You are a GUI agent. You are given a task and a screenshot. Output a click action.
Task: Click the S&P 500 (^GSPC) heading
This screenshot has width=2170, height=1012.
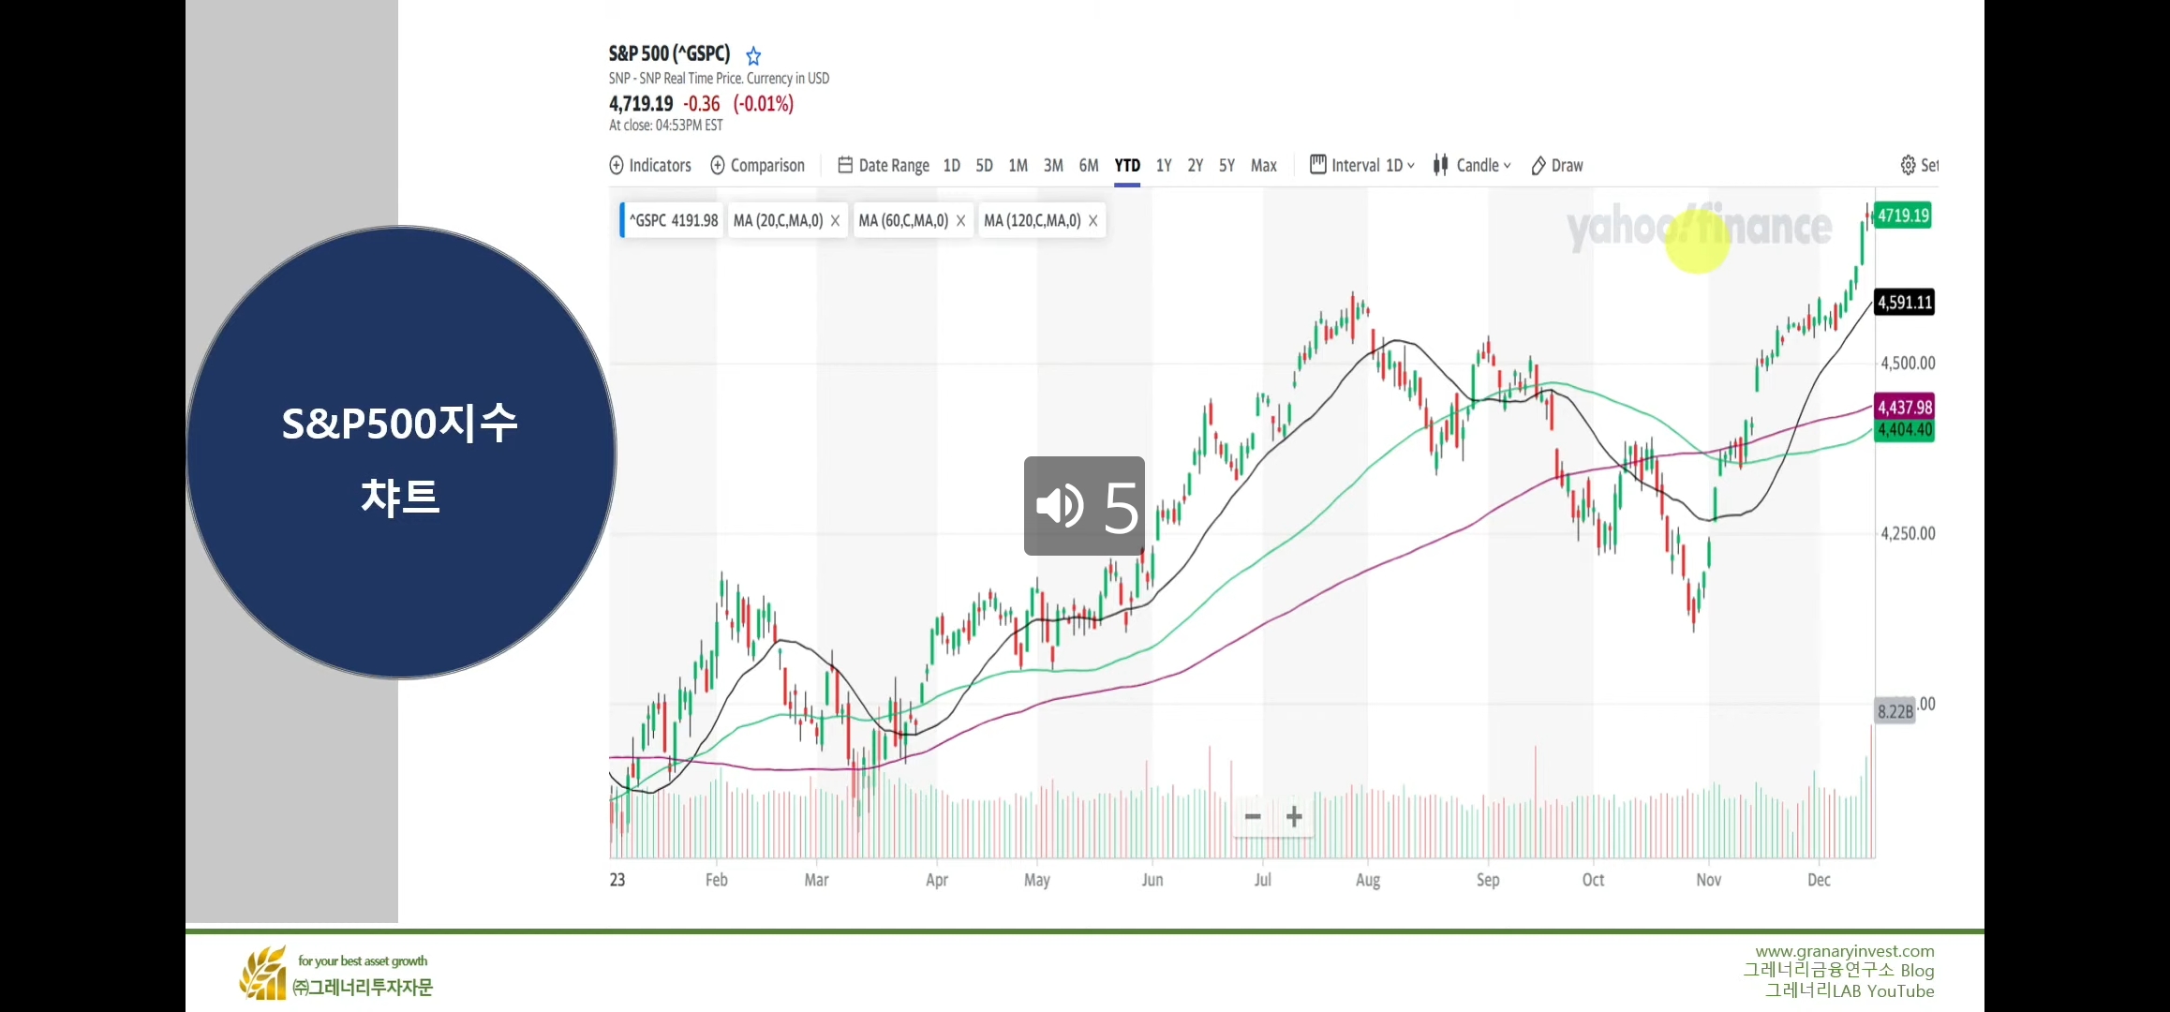tap(669, 54)
